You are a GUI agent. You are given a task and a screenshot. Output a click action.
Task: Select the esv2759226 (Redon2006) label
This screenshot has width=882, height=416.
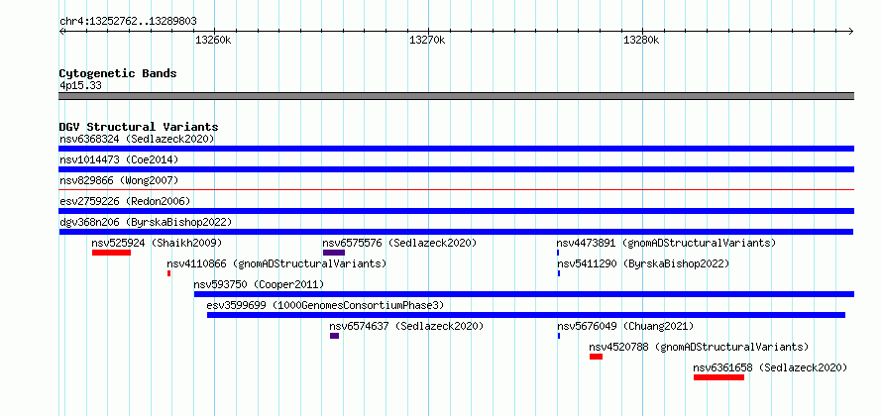(125, 201)
